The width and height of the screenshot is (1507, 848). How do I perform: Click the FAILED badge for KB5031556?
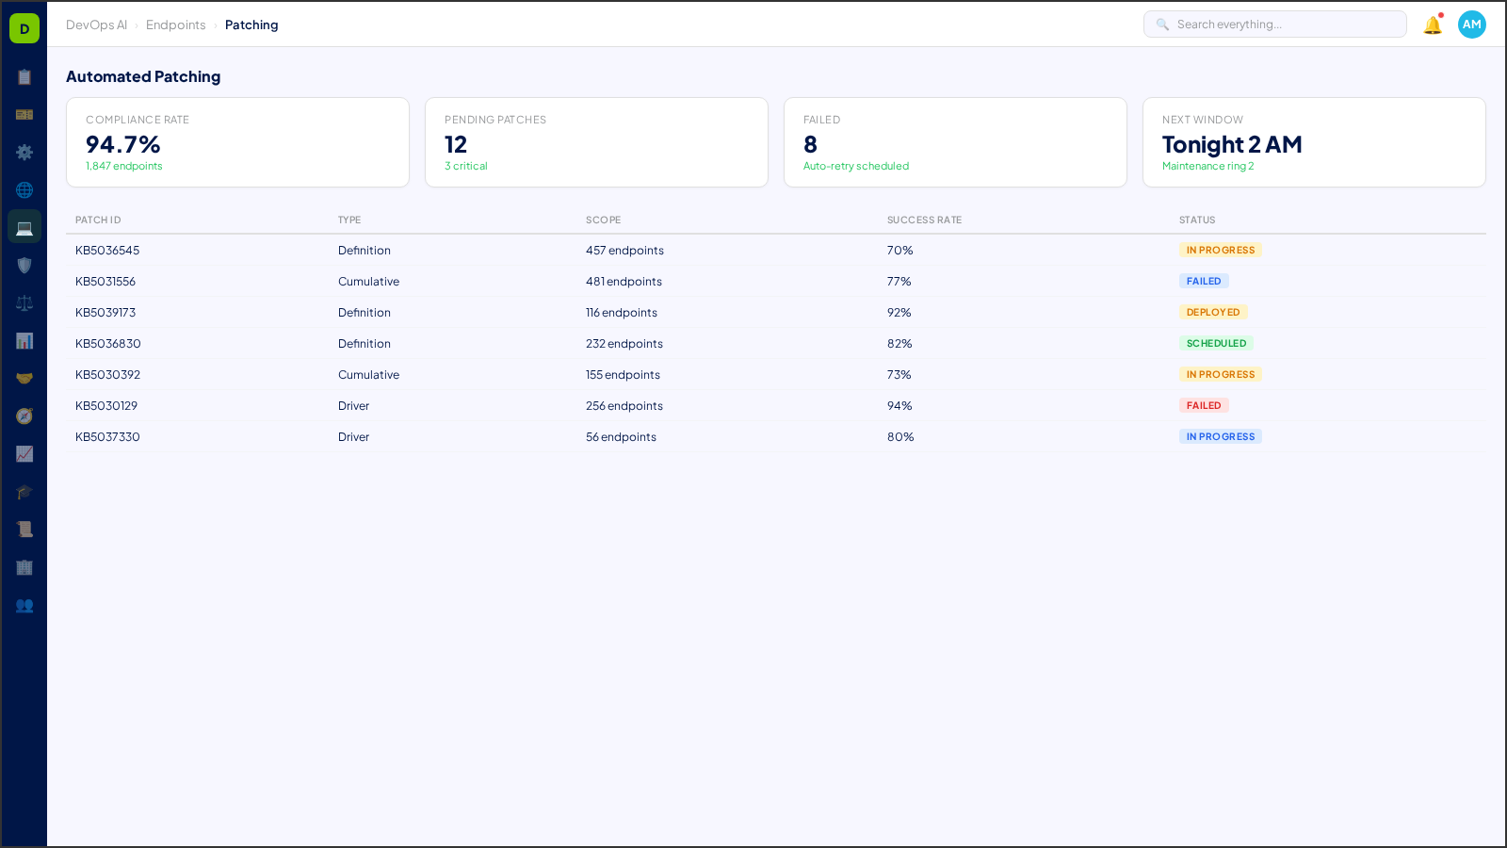point(1204,281)
